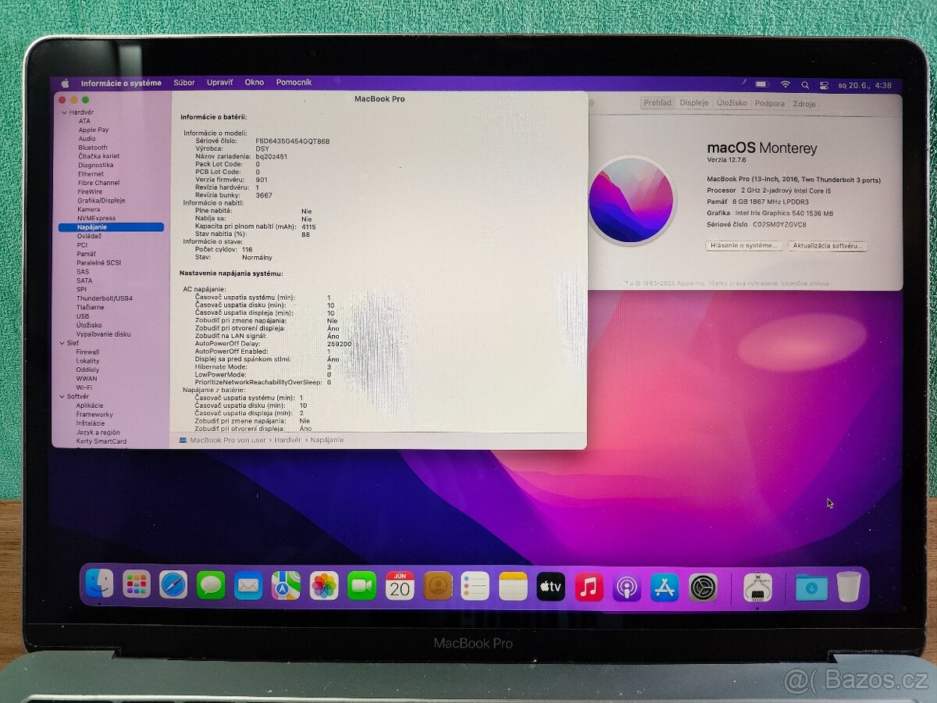Image resolution: width=937 pixels, height=703 pixels.
Task: Click the menu bar date and time
Action: 865,84
